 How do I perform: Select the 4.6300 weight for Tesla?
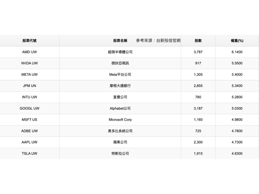[x=237, y=154]
